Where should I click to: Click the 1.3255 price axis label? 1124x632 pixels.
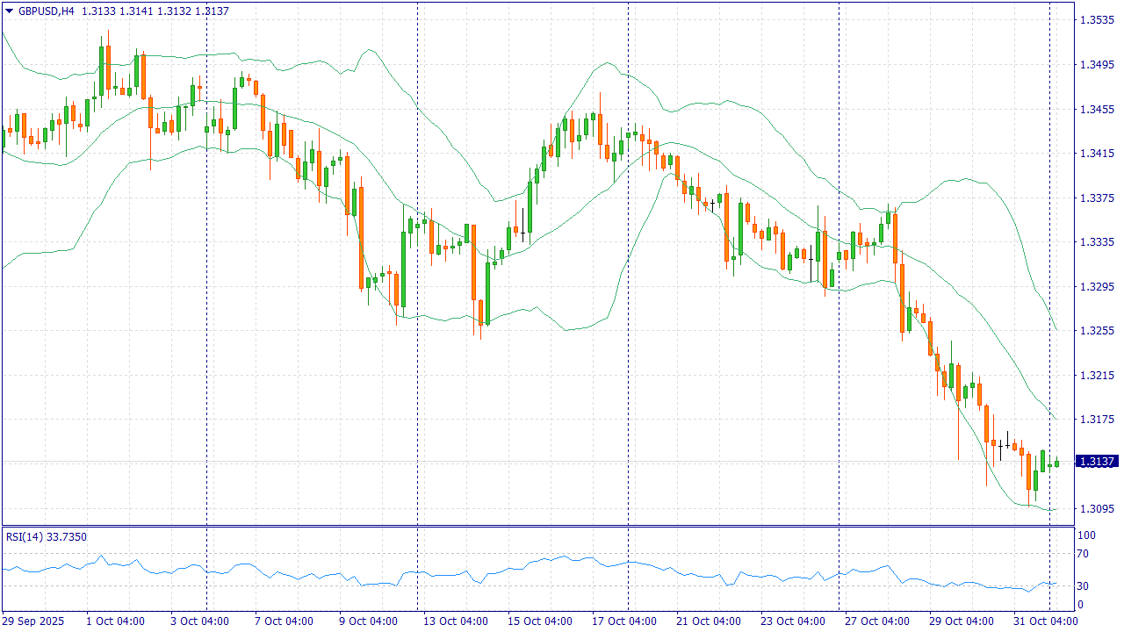(1098, 331)
